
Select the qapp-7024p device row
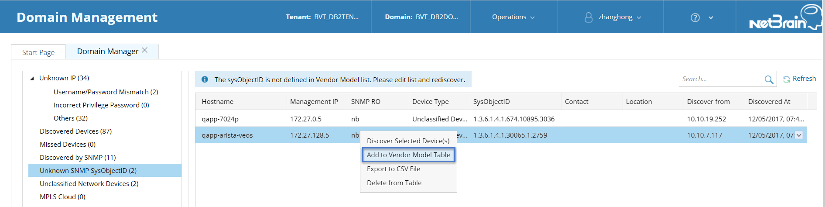tap(220, 119)
